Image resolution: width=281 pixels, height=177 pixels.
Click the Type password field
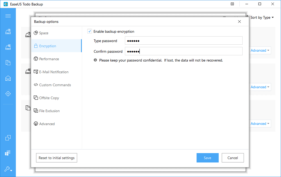[183, 41]
